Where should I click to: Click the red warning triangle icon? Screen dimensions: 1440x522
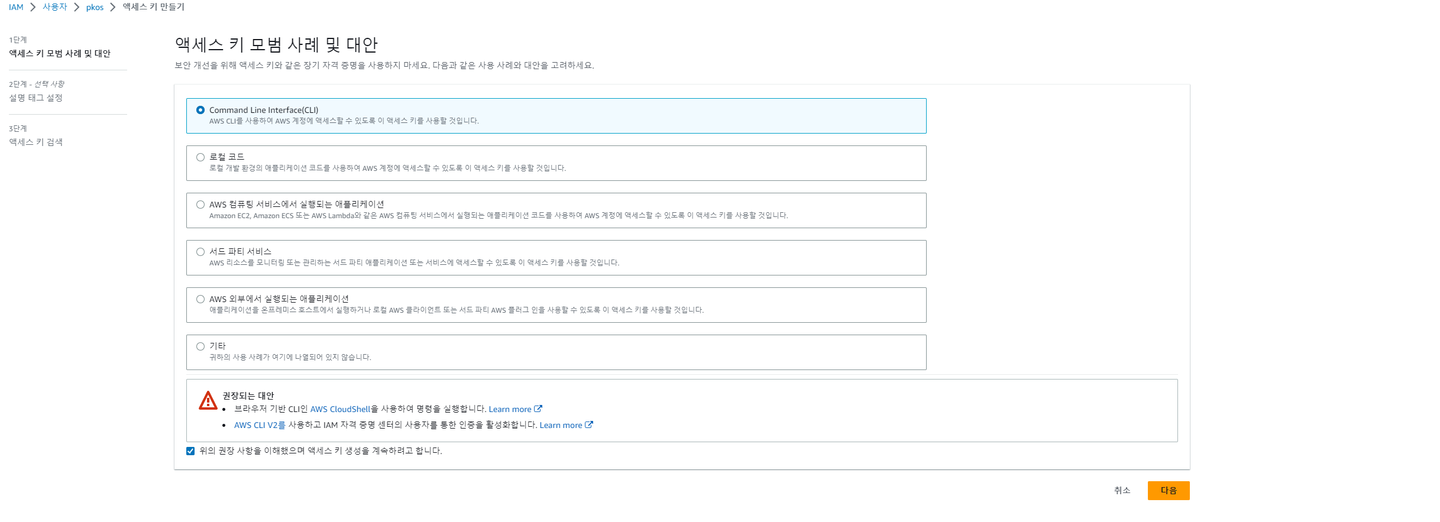click(208, 400)
